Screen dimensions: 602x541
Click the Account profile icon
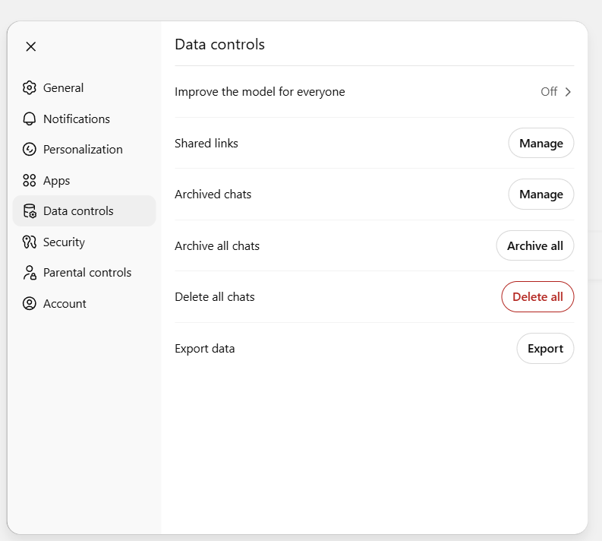point(30,303)
